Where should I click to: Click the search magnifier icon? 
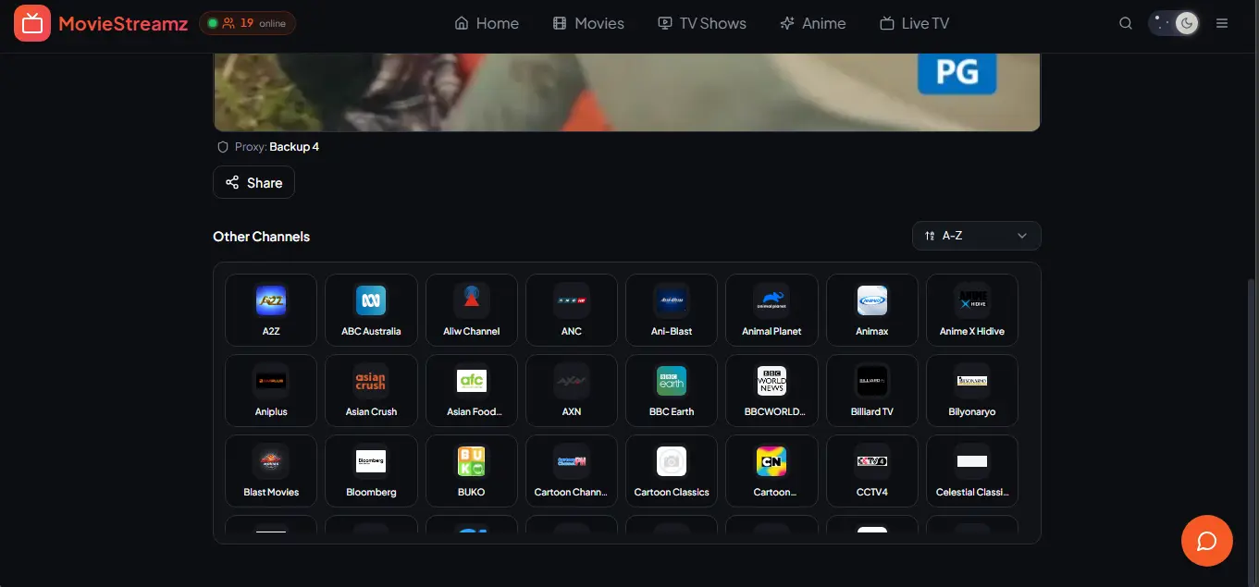1126,23
